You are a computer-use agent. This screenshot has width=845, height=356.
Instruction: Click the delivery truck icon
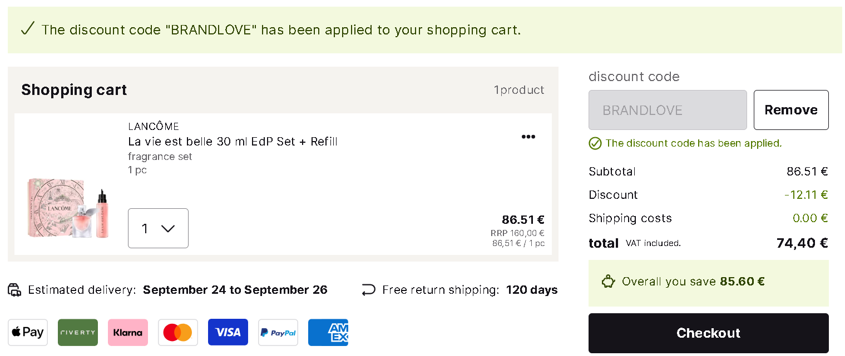14,290
